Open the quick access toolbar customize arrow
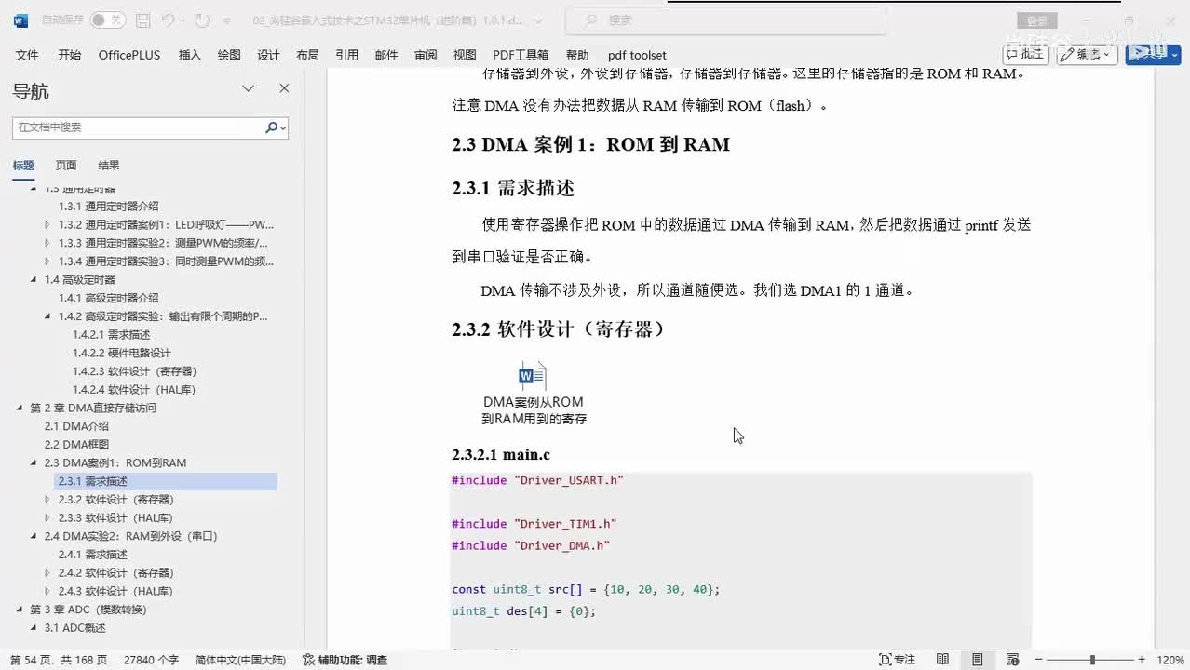Image resolution: width=1190 pixels, height=670 pixels. point(229,20)
